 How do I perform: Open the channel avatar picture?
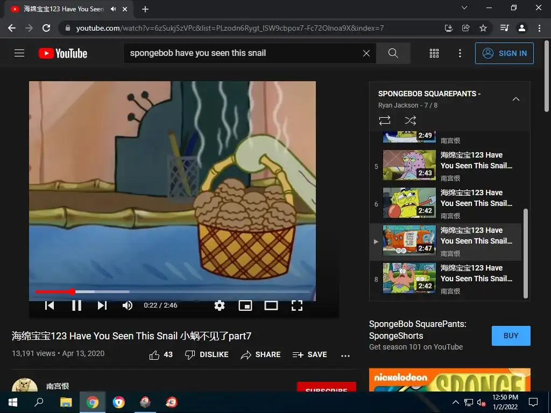[25, 385]
